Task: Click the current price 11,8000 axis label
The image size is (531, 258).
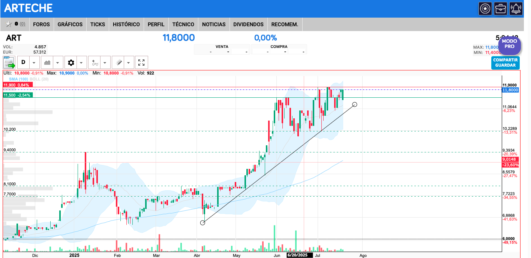Action: [x=510, y=90]
